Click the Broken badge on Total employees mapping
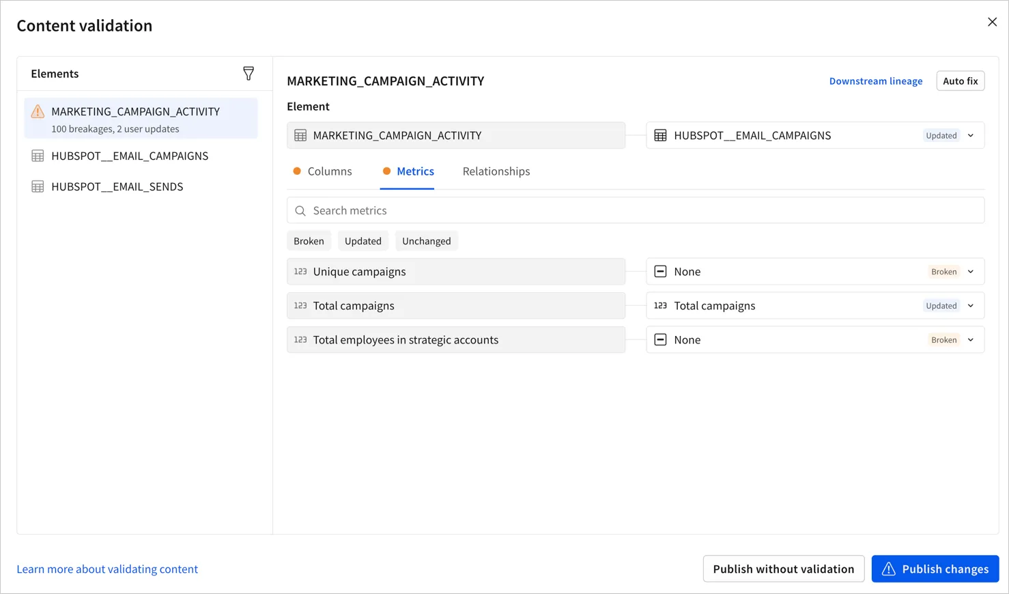1009x594 pixels. (x=943, y=340)
